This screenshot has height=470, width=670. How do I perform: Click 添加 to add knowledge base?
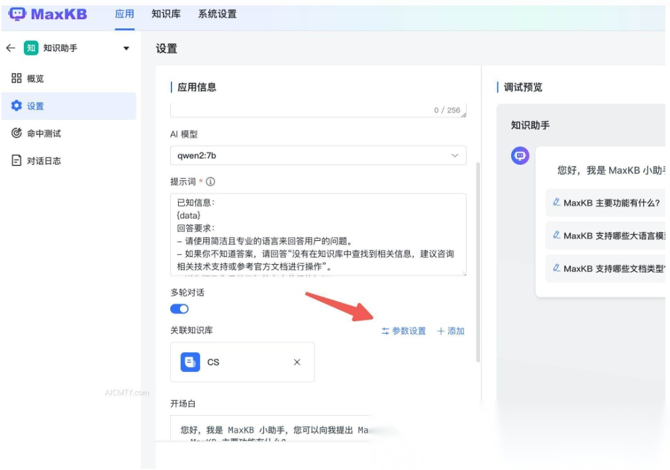pos(451,331)
